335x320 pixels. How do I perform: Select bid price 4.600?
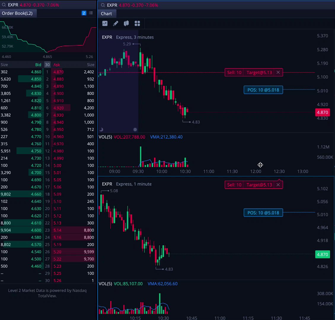pos(36,230)
